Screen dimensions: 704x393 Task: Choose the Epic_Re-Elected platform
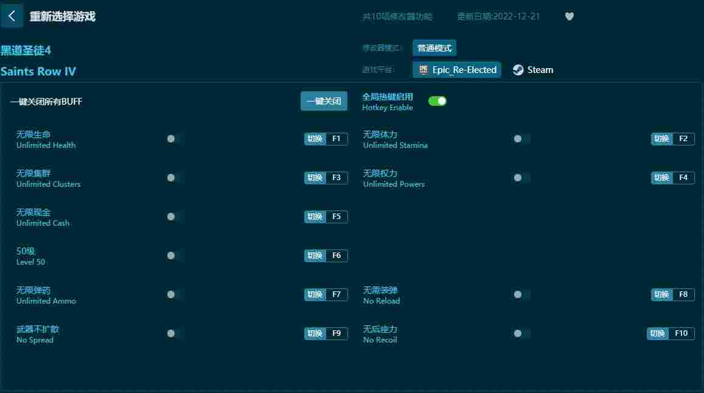point(456,69)
